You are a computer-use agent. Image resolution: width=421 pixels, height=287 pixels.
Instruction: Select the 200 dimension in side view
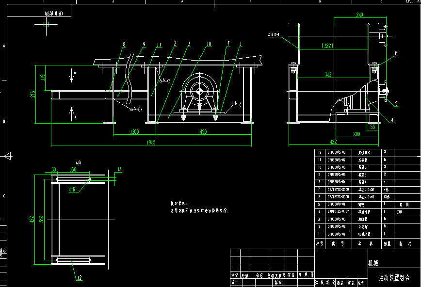click(356, 134)
